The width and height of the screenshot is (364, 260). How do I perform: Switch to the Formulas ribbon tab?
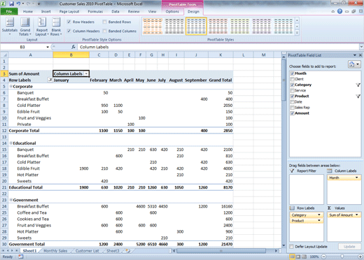pyautogui.click(x=95, y=11)
